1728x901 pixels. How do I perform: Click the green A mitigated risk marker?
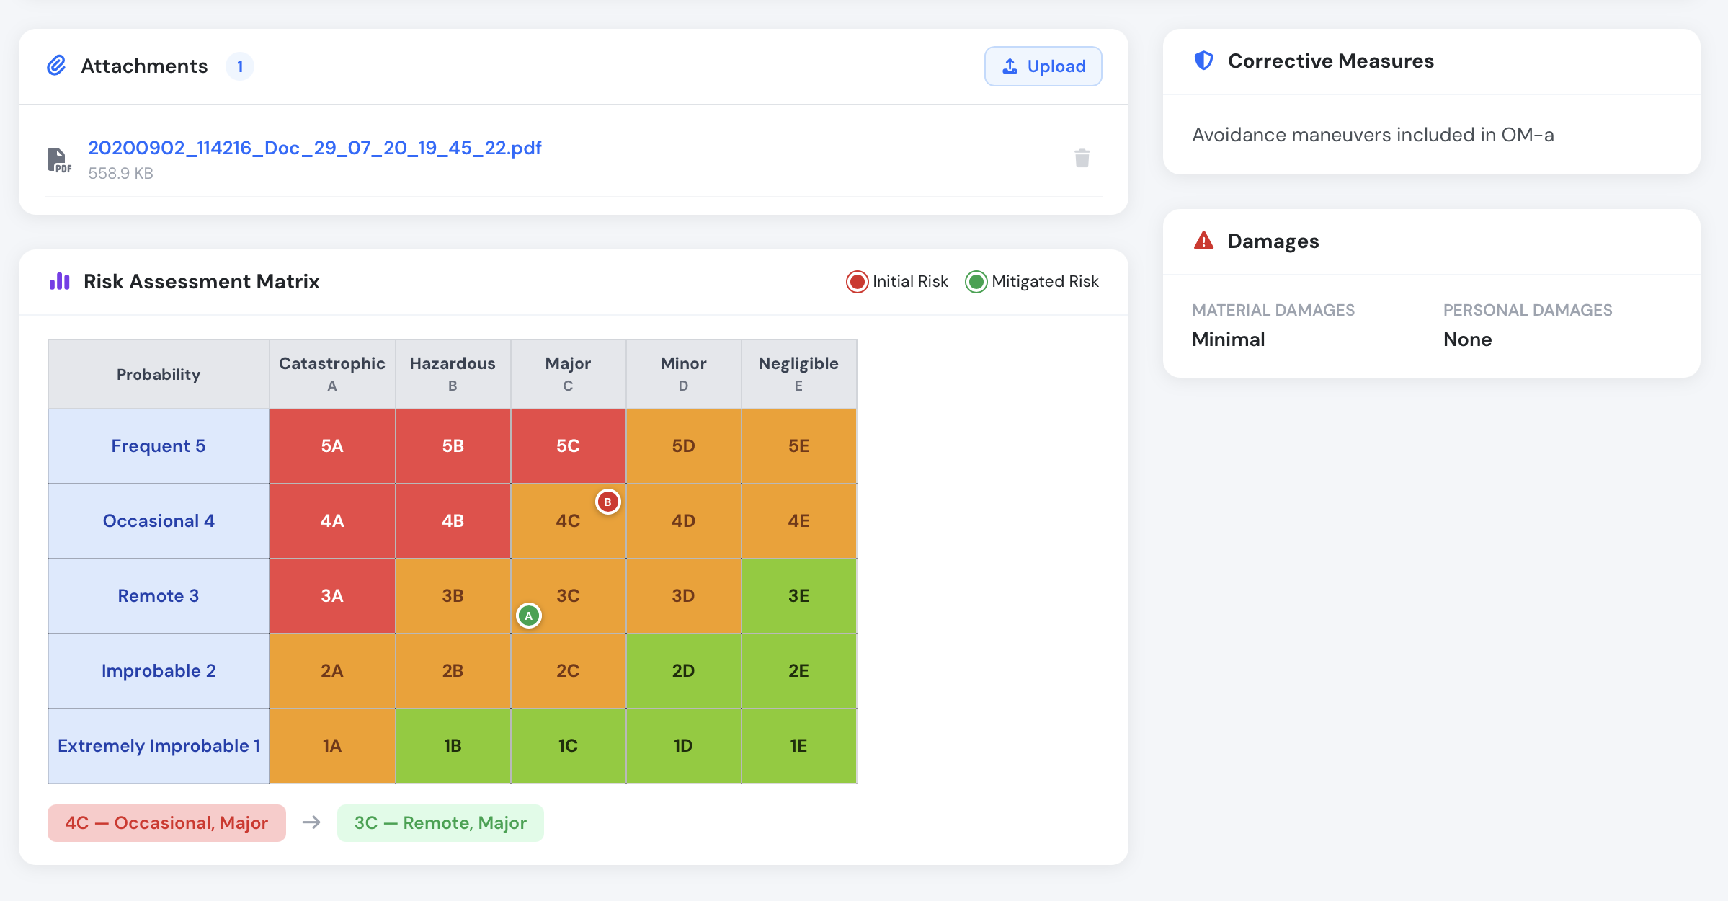click(x=529, y=616)
